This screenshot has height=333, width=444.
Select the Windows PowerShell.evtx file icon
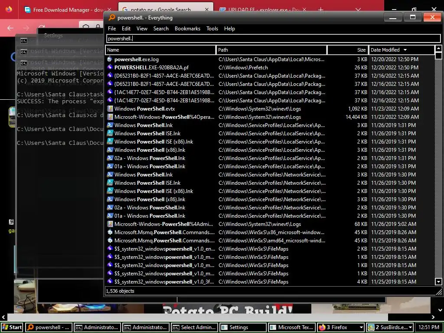coord(110,109)
